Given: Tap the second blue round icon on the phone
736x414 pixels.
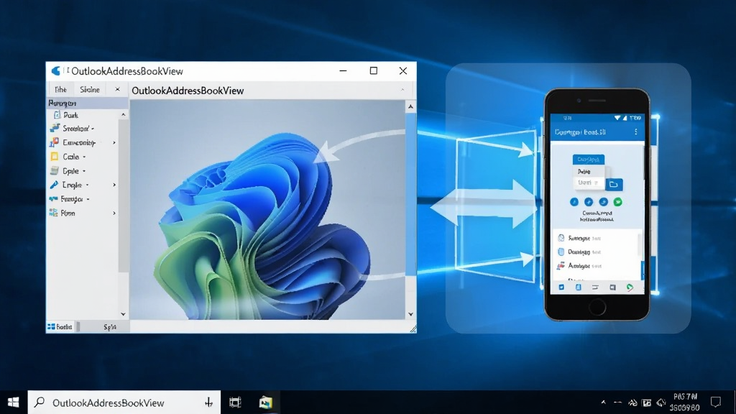Looking at the screenshot, I should (x=589, y=202).
